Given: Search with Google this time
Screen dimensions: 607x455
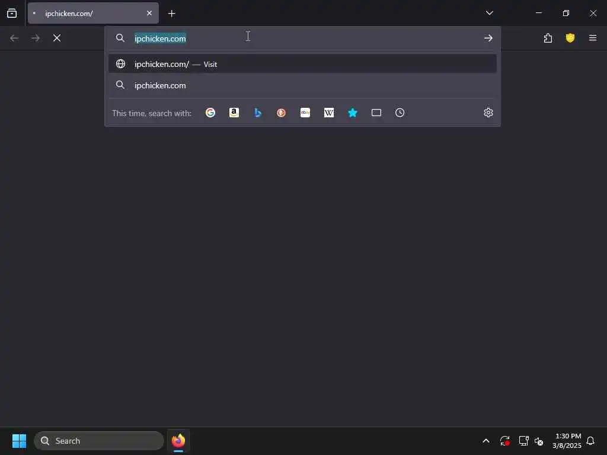Looking at the screenshot, I should coord(210,113).
